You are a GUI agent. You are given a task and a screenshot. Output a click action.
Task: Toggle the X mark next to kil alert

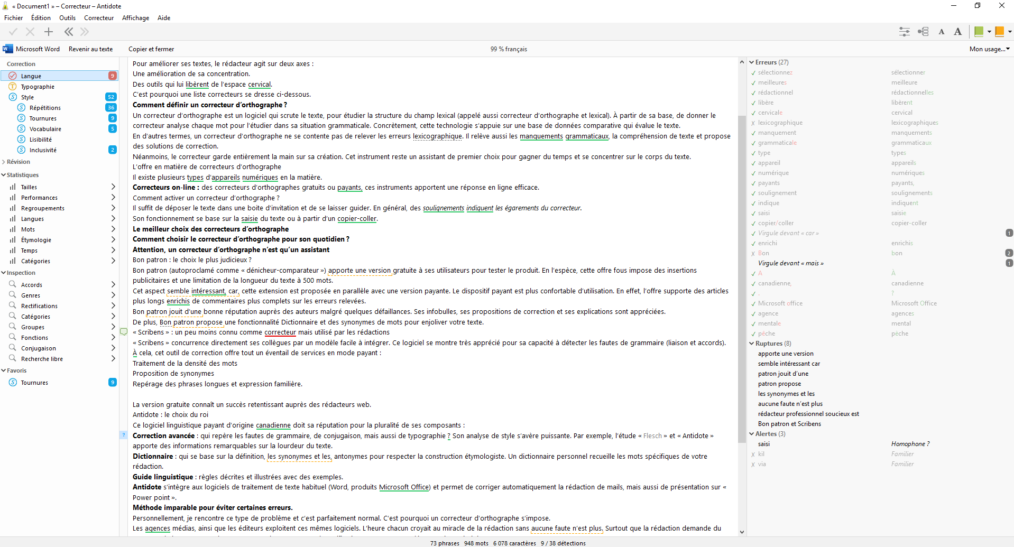pos(753,454)
